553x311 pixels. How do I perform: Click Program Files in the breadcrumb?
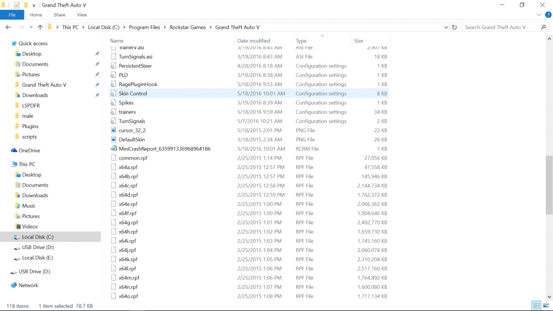(144, 28)
